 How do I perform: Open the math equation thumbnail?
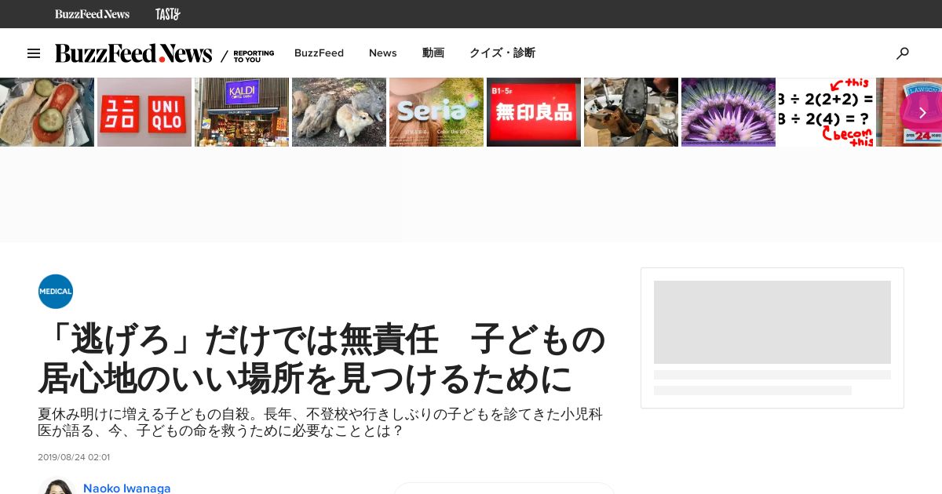[826, 112]
